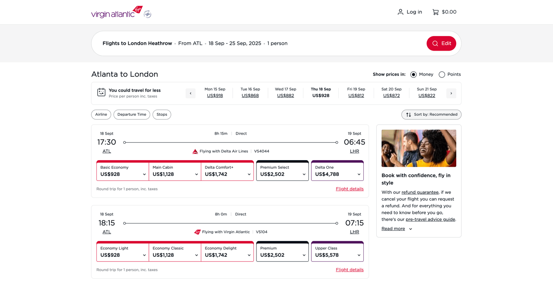Screen dimensions: 553x284
Task: Click the sort arrows icon
Action: 409,115
